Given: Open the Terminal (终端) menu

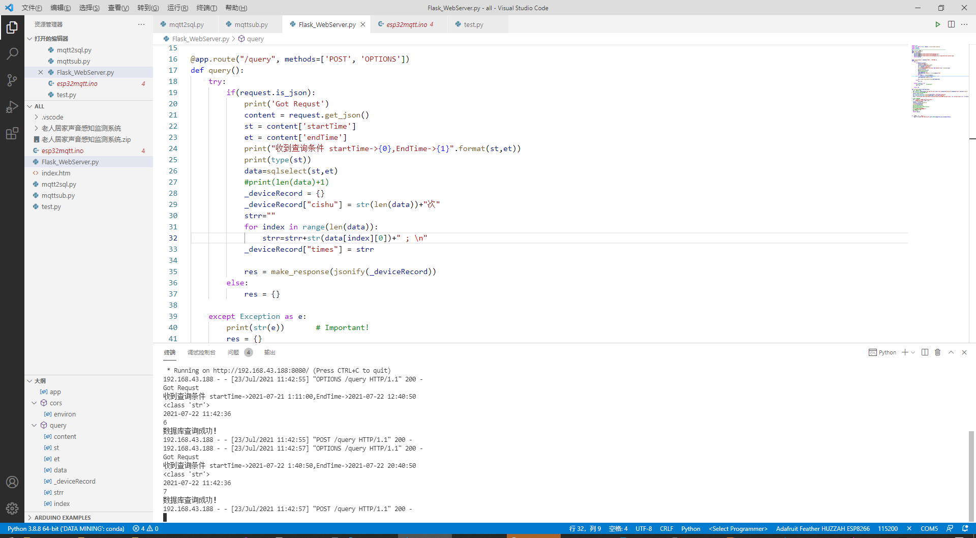Looking at the screenshot, I should point(206,8).
